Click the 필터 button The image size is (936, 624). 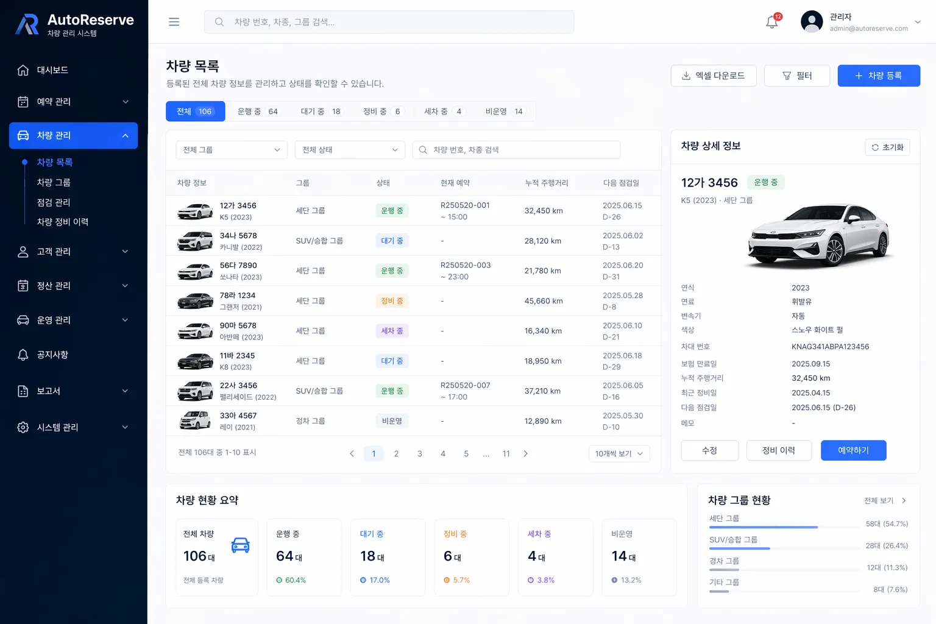797,76
